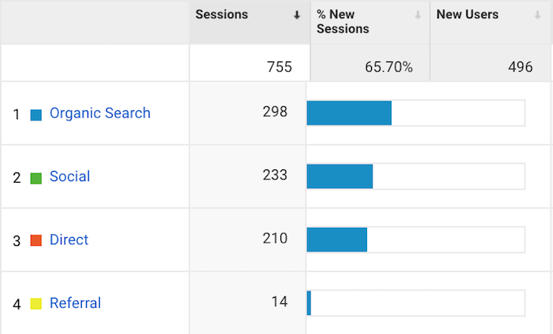The width and height of the screenshot is (553, 334).
Task: Open the Referral channel link
Action: click(75, 303)
